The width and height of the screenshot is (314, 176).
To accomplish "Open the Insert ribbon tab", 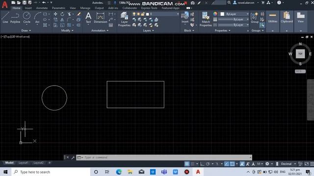I will (28, 8).
